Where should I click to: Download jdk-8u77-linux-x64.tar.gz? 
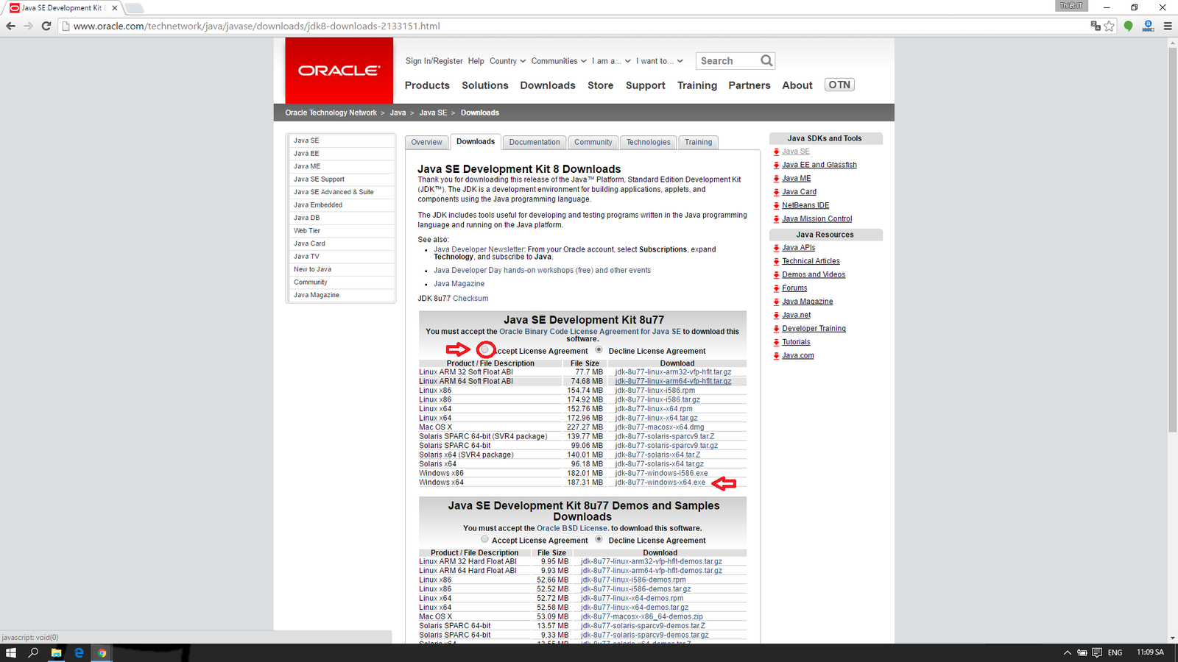point(657,418)
